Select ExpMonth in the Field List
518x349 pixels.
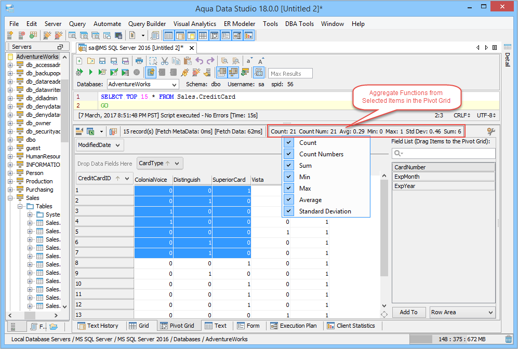tap(443, 177)
